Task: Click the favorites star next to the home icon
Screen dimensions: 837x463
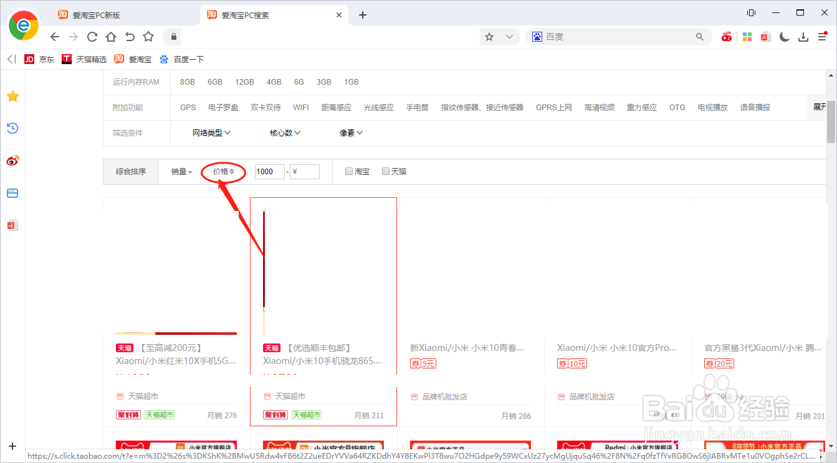Action: (x=148, y=37)
